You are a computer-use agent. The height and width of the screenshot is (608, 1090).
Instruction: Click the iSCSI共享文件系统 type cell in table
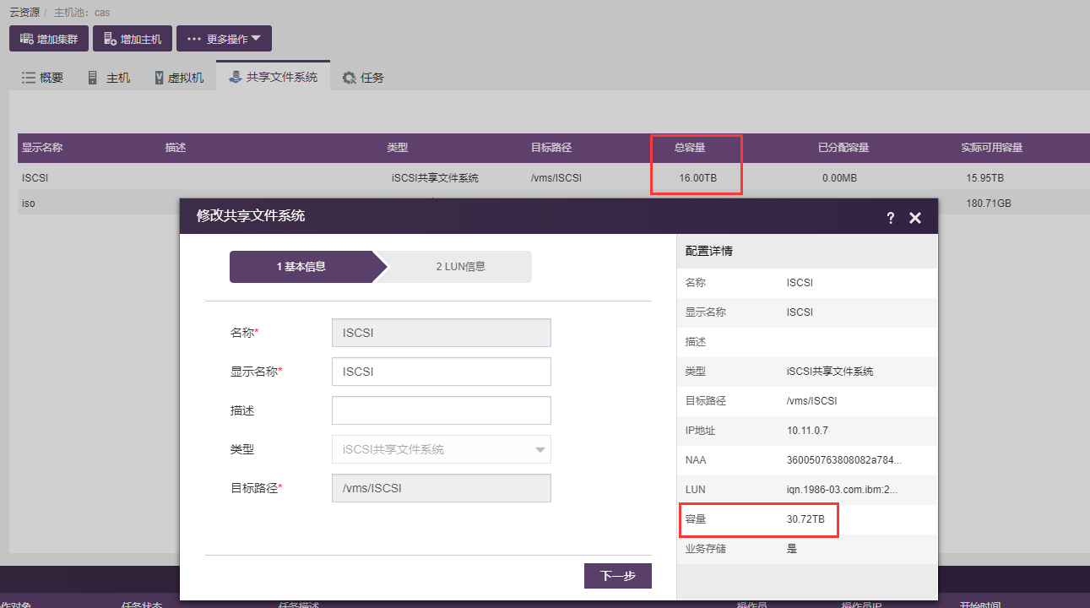[x=435, y=178]
